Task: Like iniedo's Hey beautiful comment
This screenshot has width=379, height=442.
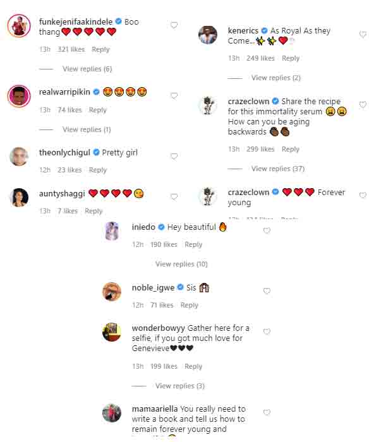Action: 267,230
